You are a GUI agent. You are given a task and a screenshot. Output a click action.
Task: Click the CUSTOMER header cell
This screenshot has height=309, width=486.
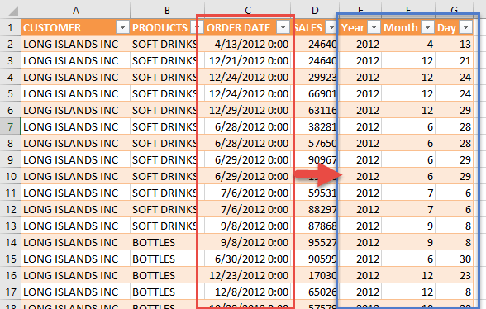tap(76, 27)
